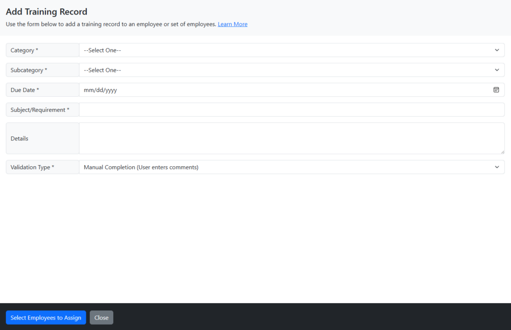The width and height of the screenshot is (511, 330).
Task: Open the Subcategory select list
Action: (x=291, y=70)
